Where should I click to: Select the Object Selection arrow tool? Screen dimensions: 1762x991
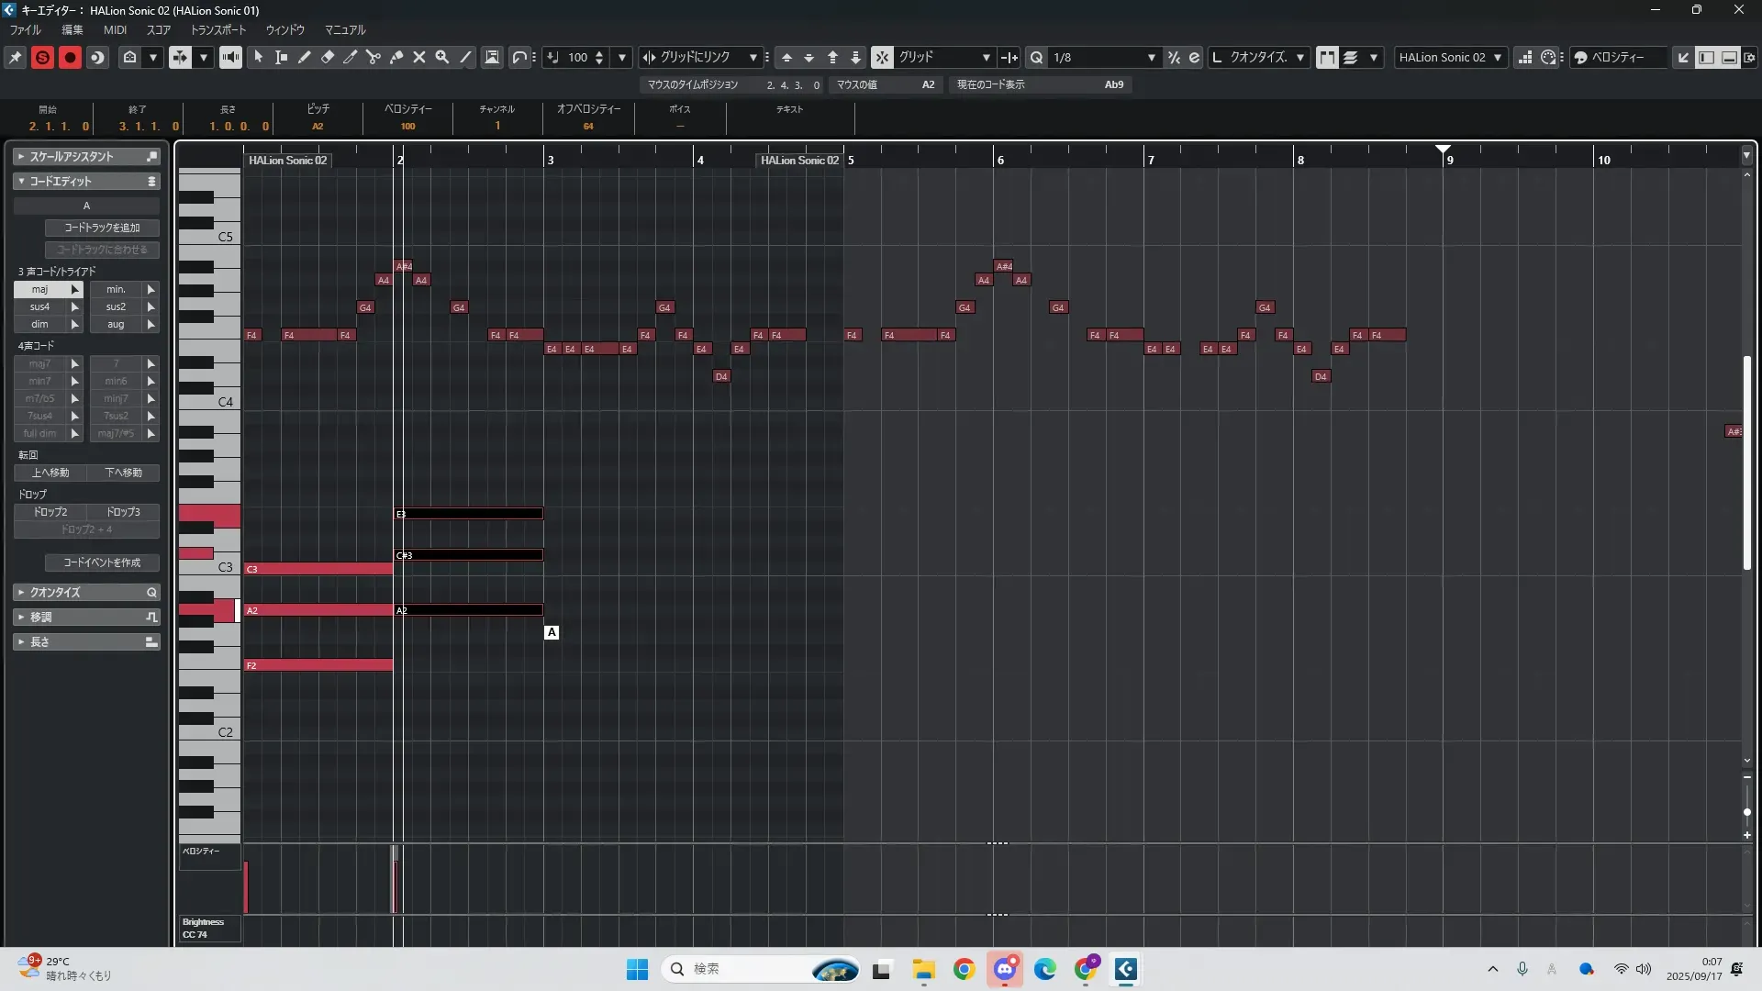tap(258, 57)
